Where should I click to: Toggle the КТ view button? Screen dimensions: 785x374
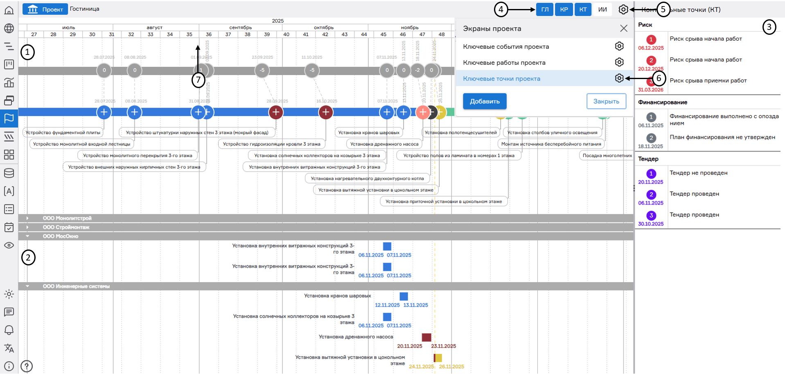click(x=583, y=9)
